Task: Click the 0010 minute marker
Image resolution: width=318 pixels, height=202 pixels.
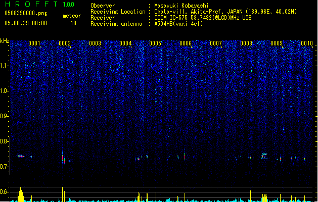Action: [307, 43]
